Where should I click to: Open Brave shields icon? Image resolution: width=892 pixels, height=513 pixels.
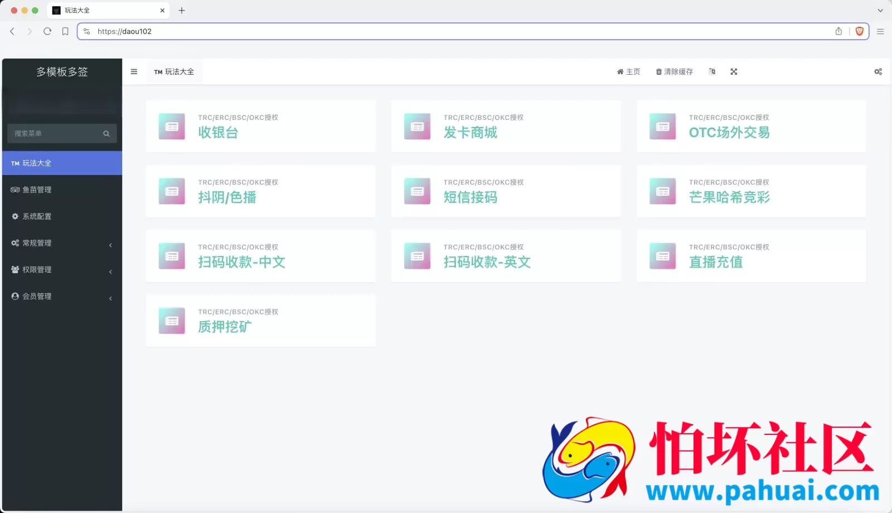point(860,31)
